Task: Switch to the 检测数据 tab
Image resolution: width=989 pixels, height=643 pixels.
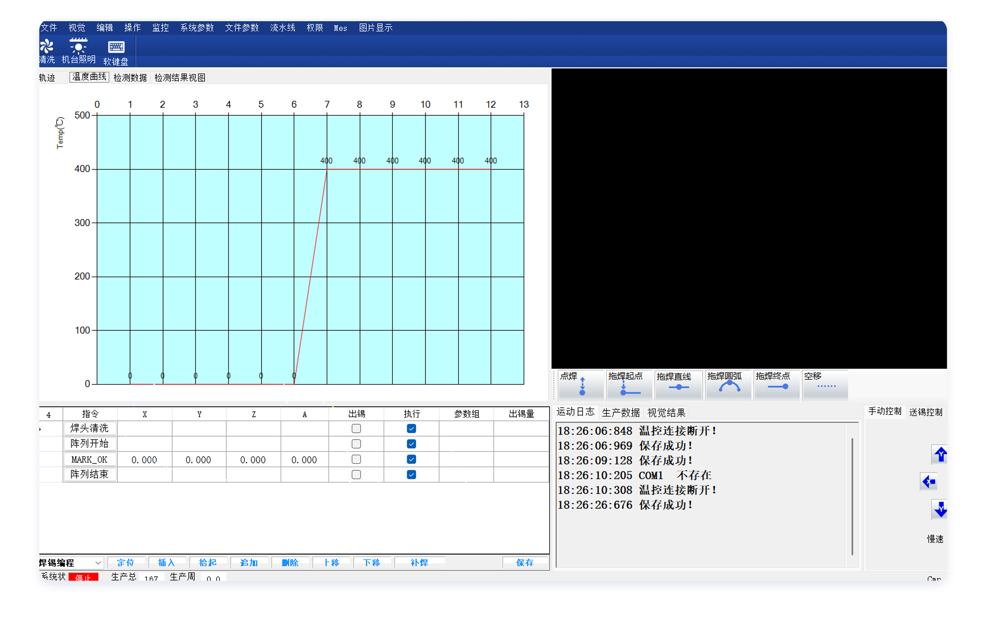Action: [x=130, y=78]
